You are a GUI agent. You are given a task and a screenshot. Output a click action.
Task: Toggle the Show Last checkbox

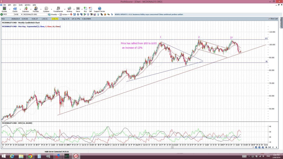[269, 19]
